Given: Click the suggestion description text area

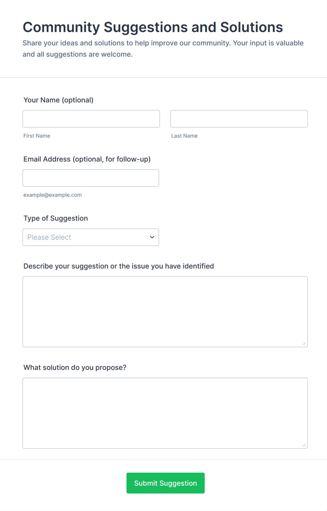Looking at the screenshot, I should (x=165, y=312).
